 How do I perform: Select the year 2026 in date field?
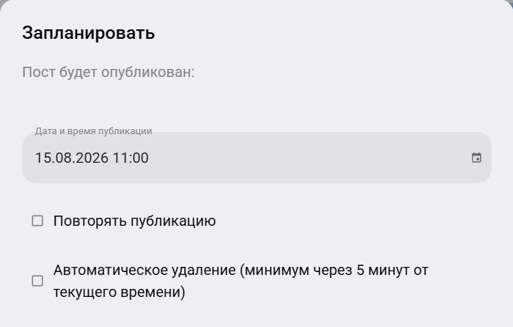92,158
